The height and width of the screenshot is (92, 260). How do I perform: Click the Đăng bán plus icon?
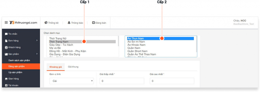(x=93, y=23)
